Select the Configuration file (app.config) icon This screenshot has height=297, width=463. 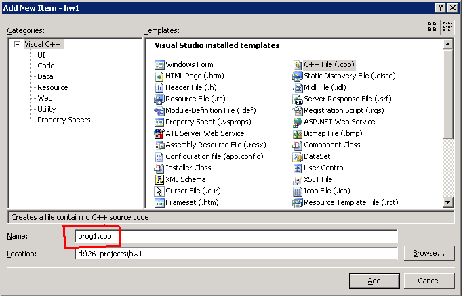tap(159, 156)
